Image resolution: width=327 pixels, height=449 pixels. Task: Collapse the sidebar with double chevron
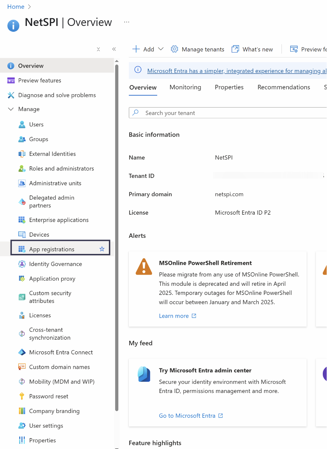click(x=114, y=49)
